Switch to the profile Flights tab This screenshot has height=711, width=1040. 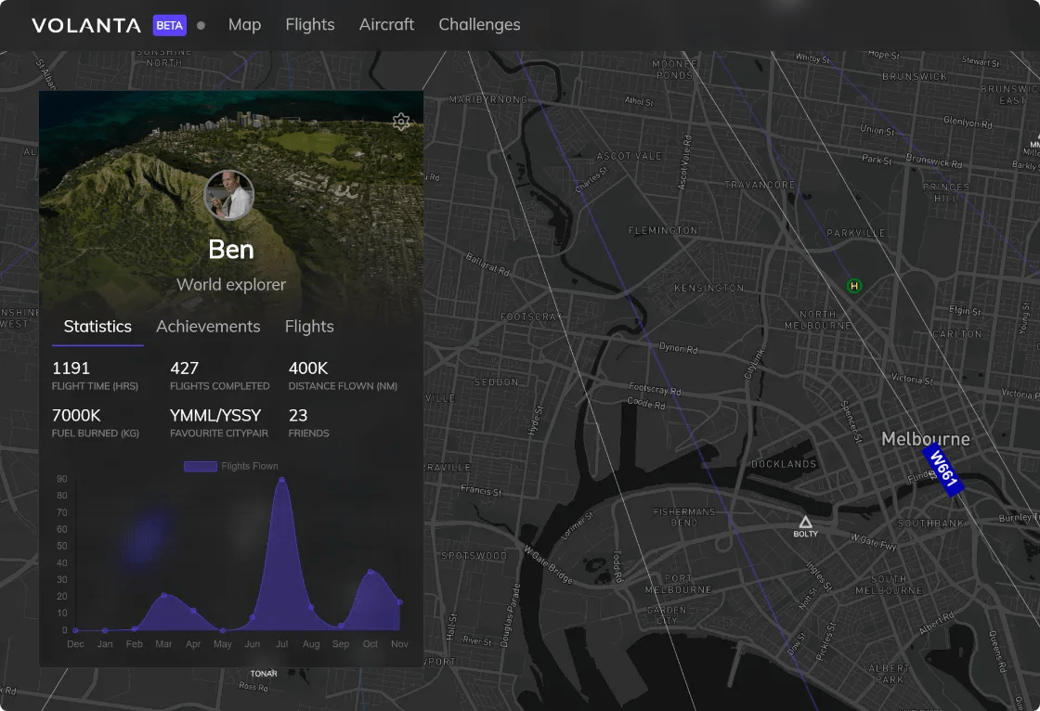click(309, 327)
